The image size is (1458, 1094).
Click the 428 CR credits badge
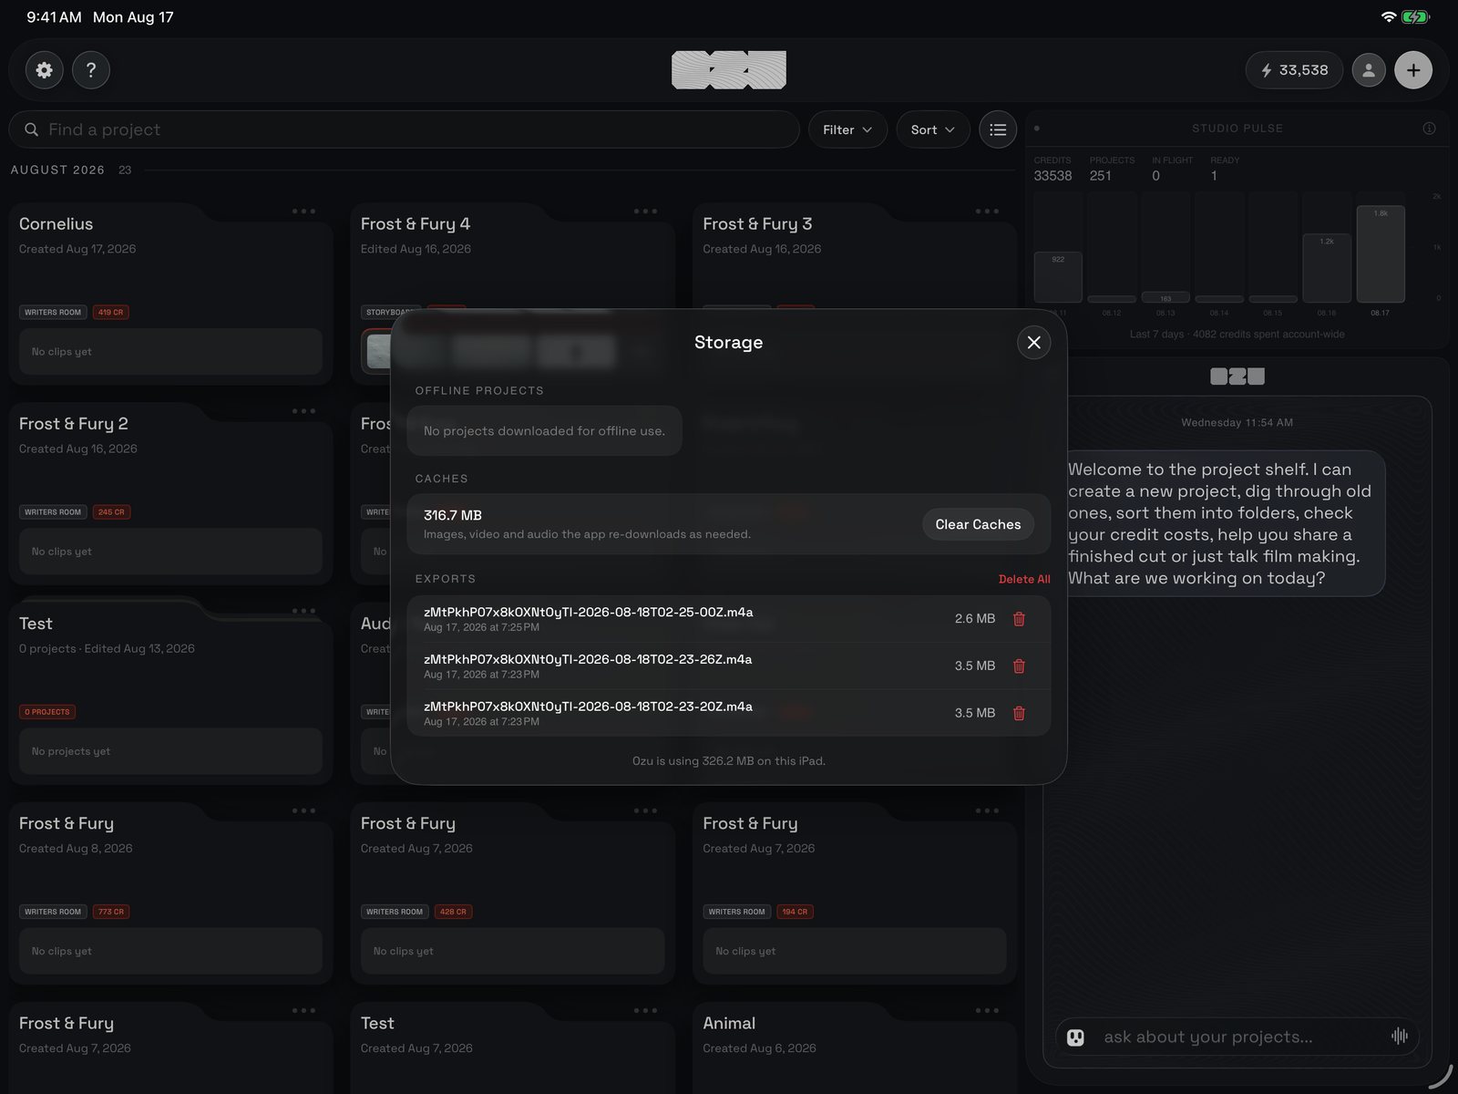(x=453, y=912)
